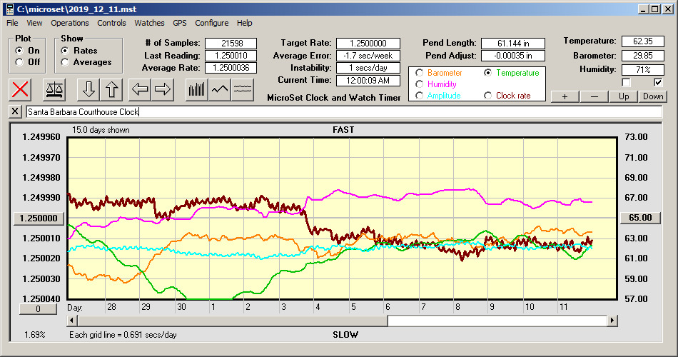Image resolution: width=678 pixels, height=357 pixels.
Task: Click the Up button
Action: tap(624, 96)
